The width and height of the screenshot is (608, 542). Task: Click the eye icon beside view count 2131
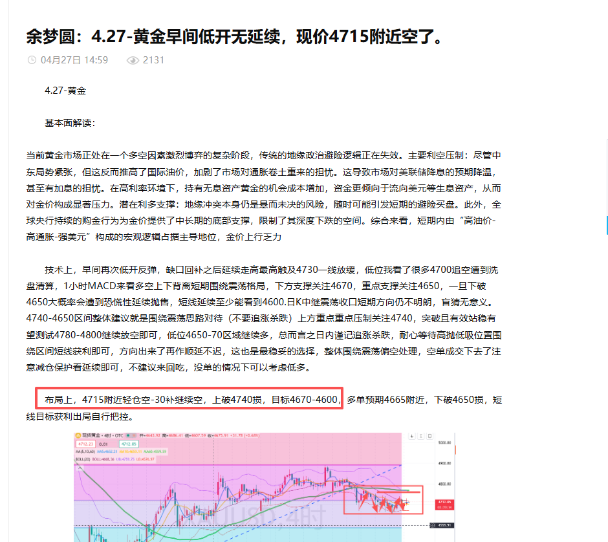134,60
